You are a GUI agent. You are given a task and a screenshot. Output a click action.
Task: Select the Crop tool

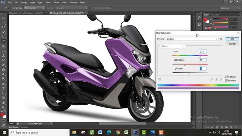coord(3,37)
